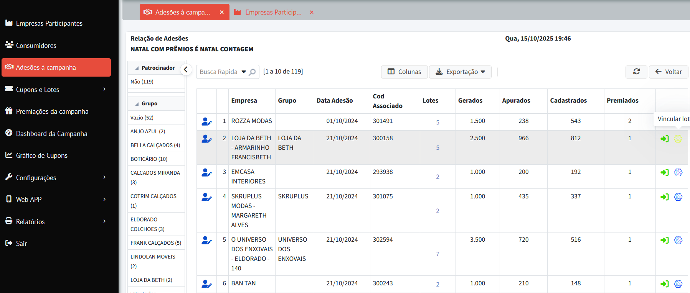Close the Empresas Participantes tab
This screenshot has width=690, height=293.
(312, 12)
